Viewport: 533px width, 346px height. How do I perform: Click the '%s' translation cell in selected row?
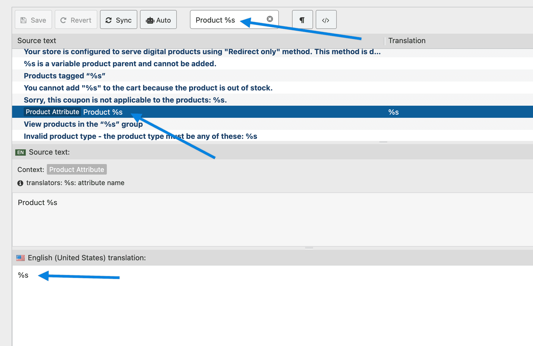point(394,112)
